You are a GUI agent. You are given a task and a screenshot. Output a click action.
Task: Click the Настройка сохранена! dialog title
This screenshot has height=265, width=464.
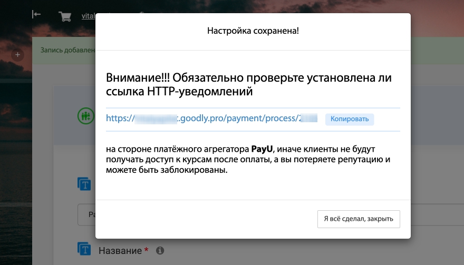tap(253, 31)
